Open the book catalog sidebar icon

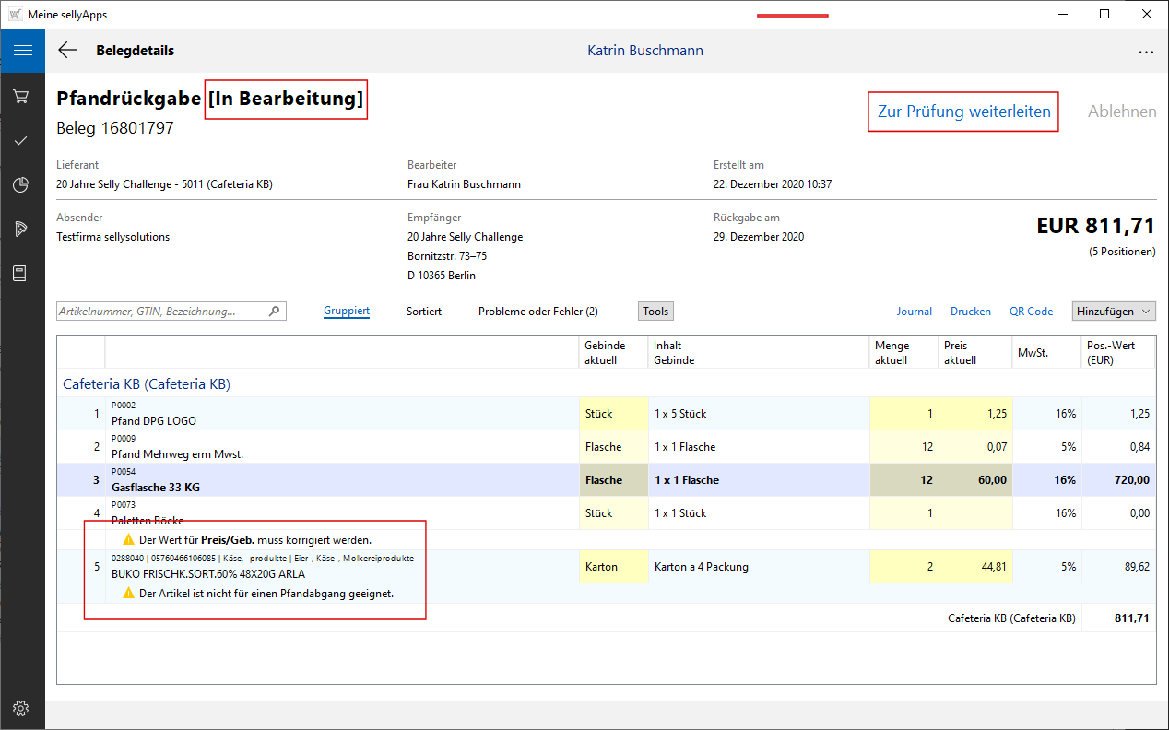21,273
